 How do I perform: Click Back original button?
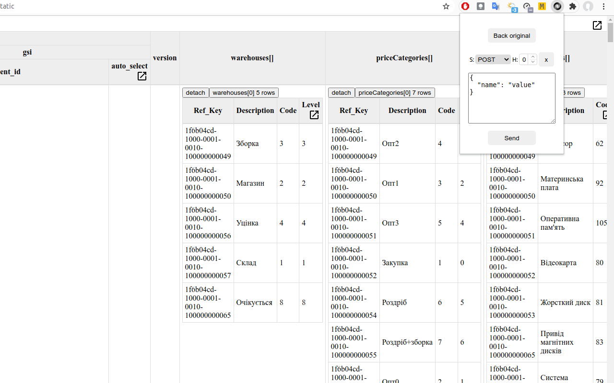point(512,35)
